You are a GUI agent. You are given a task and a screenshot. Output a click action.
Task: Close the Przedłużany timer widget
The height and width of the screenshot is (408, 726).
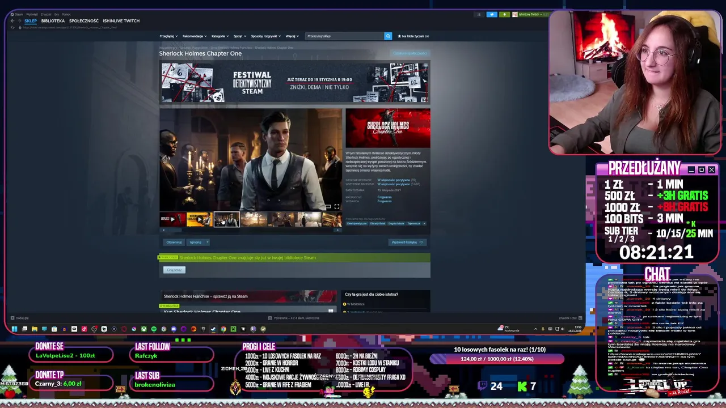pos(712,169)
